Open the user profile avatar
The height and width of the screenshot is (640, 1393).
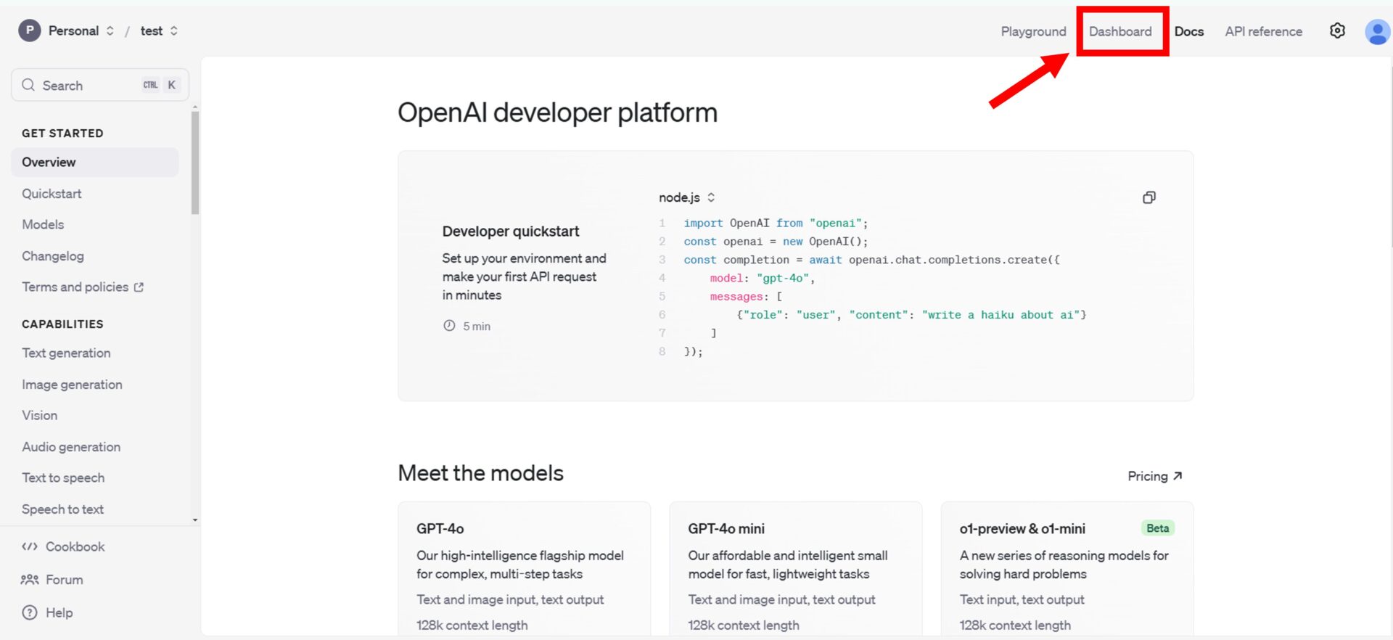(1376, 32)
